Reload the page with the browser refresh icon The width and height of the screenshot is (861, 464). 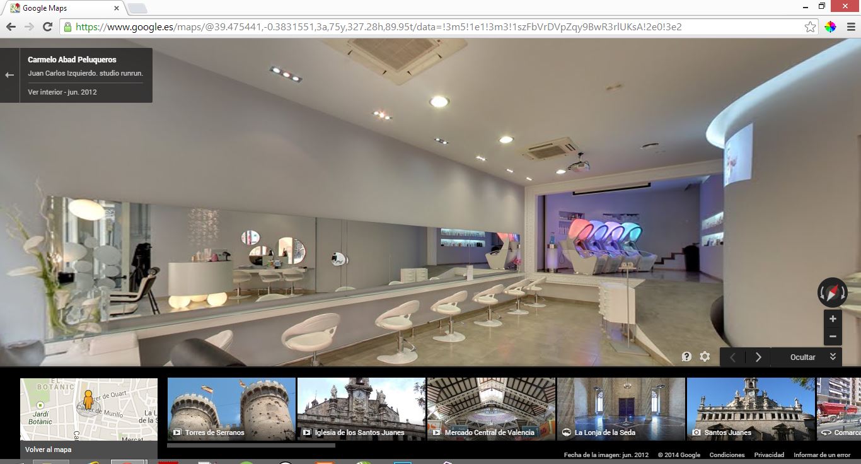[47, 26]
